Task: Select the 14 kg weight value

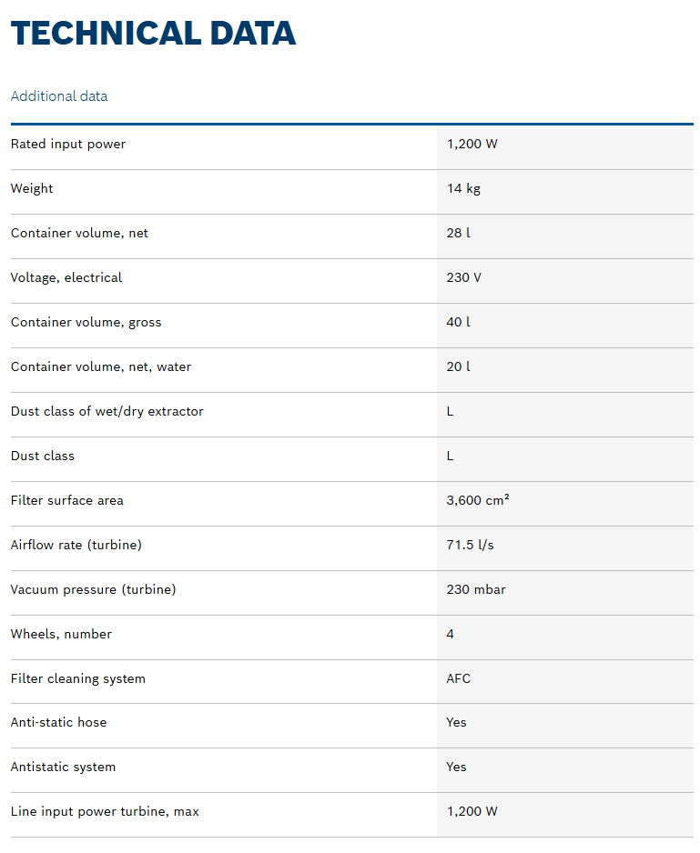Action: (463, 188)
